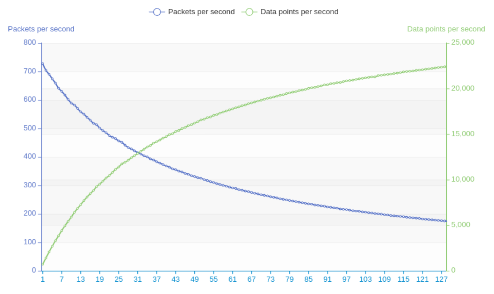
Task: Click the green Data points legend marker
Action: click(249, 12)
